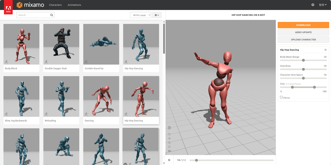Select the Reloading animation thumbnail
Viewport: 331px width, 165px height.
pyautogui.click(x=61, y=96)
